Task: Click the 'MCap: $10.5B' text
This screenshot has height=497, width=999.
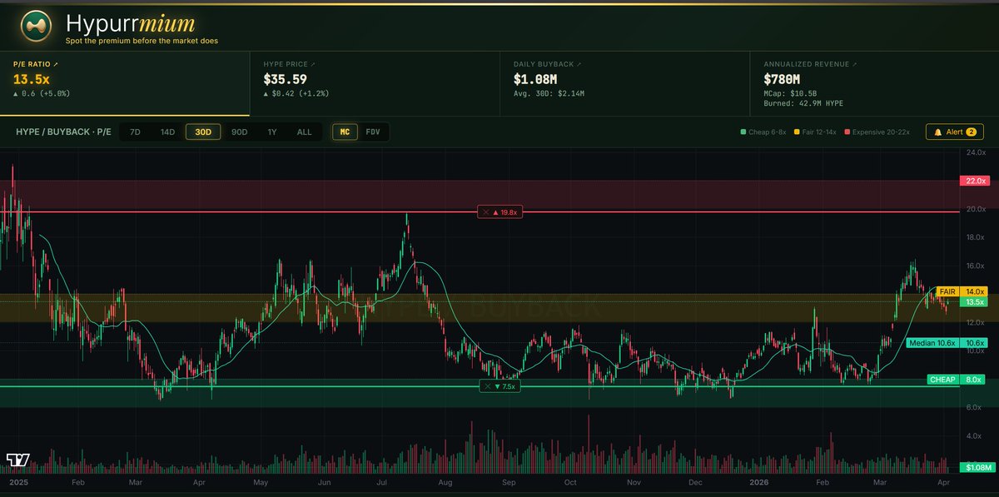Action: [x=792, y=94]
